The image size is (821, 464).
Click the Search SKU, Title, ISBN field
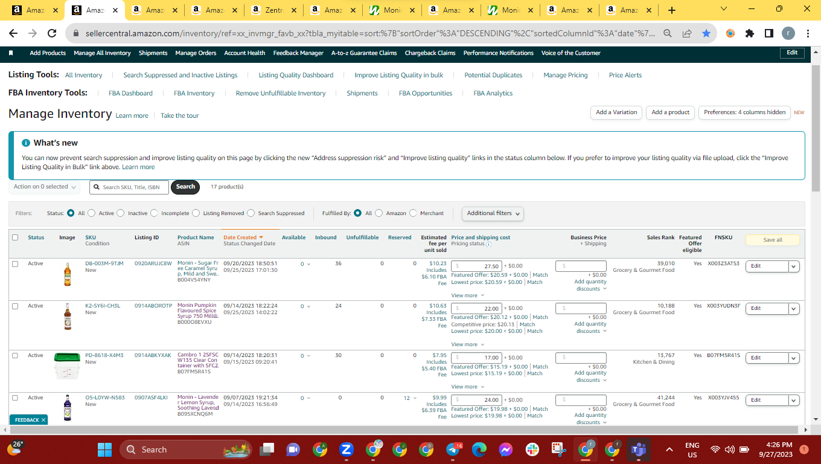[x=130, y=187]
